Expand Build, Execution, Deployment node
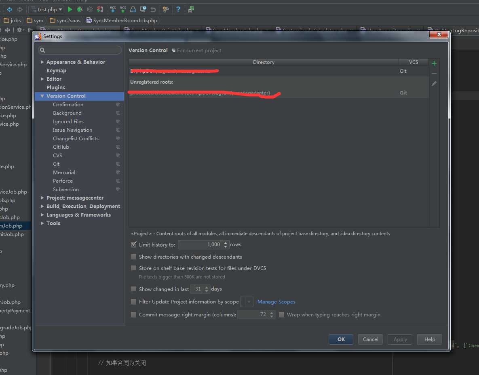Image resolution: width=479 pixels, height=375 pixels. coord(42,206)
